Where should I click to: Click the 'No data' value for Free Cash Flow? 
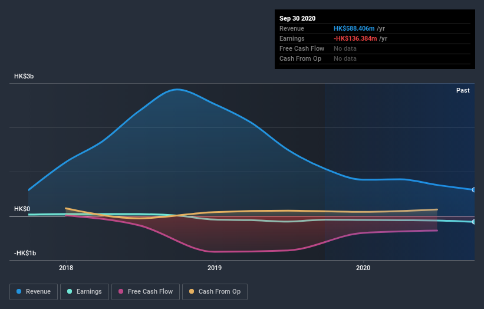[345, 48]
